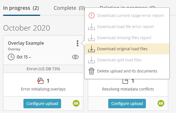This screenshot has height=113, width=176.
Task: Open the Overlay Example three-dot menu
Action: [x=78, y=43]
